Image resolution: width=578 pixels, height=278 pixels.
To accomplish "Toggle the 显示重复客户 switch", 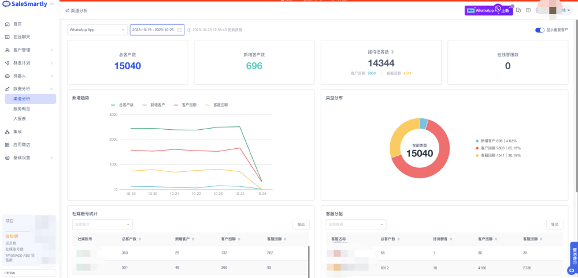I will coord(540,30).
